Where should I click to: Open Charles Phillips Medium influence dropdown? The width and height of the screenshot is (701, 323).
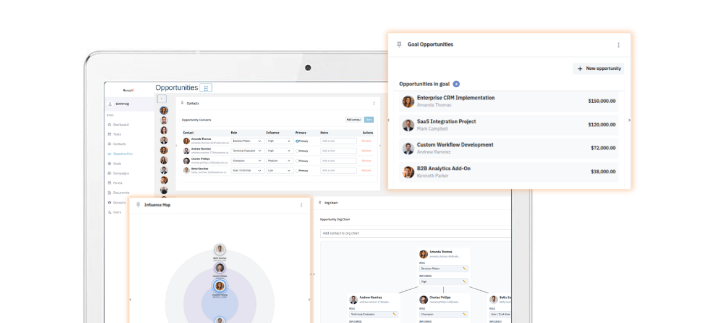pos(279,161)
